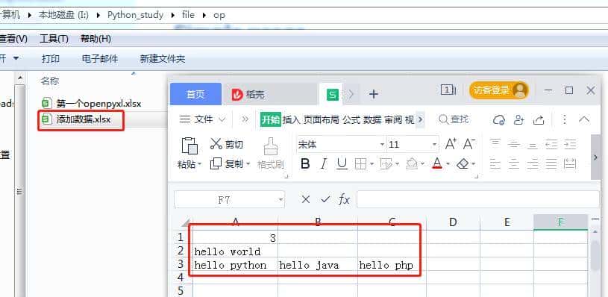The image size is (608, 297).
Task: Open the name box F7 dropdown arrow
Action: pos(281,200)
